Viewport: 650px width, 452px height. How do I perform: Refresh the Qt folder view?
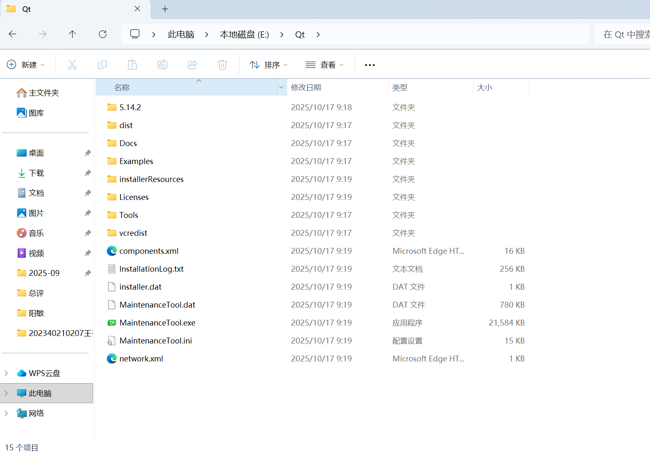coord(103,34)
